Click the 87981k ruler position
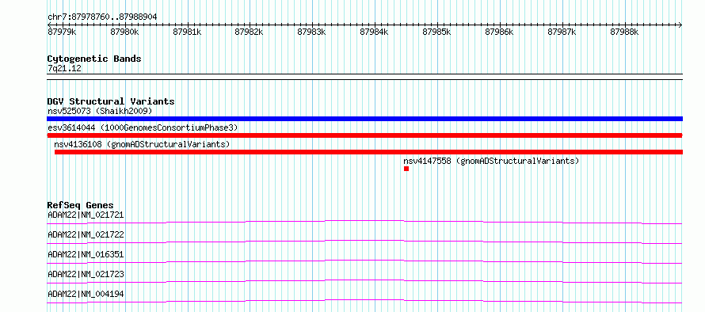 click(x=187, y=32)
